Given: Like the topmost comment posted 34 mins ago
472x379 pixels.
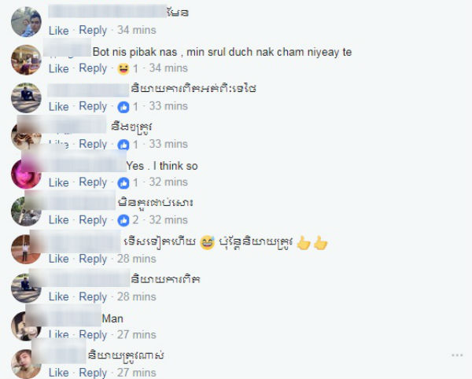Looking at the screenshot, I should (x=59, y=31).
